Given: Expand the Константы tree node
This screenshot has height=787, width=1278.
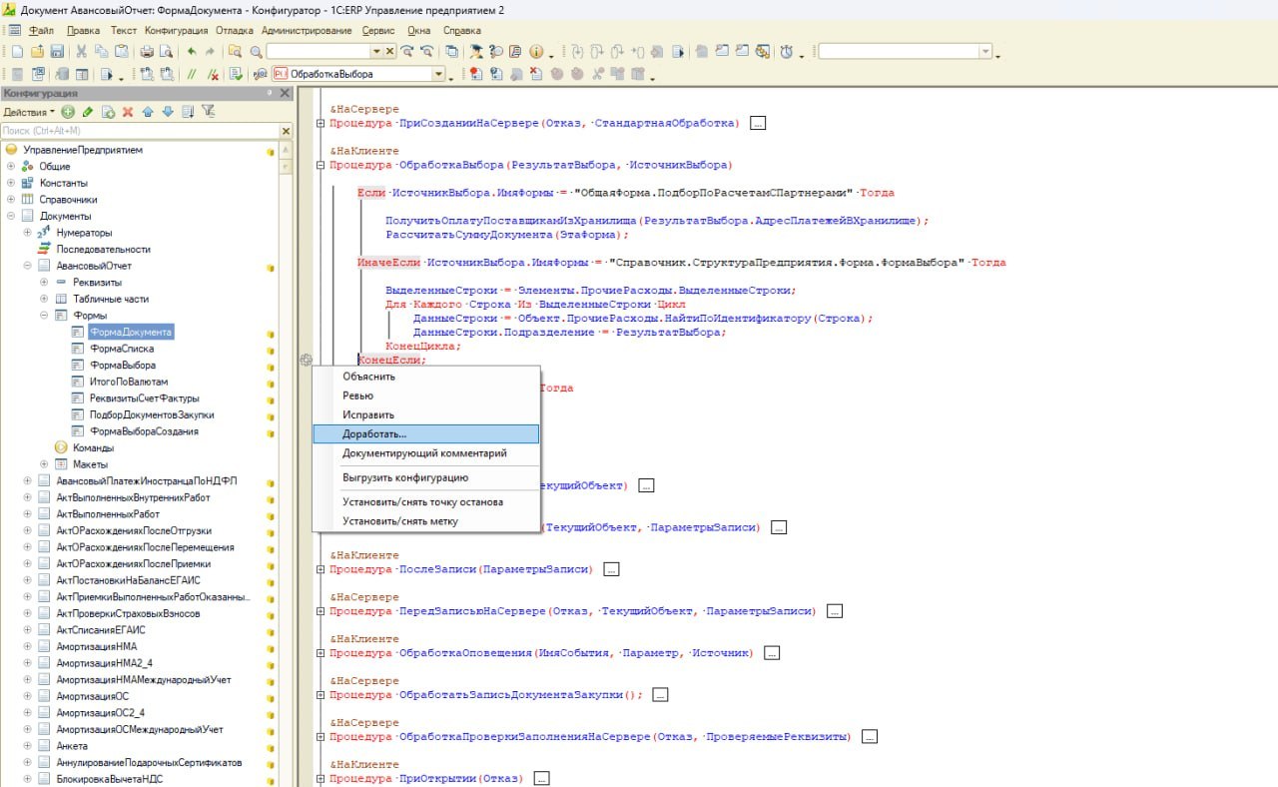Looking at the screenshot, I should (11, 183).
